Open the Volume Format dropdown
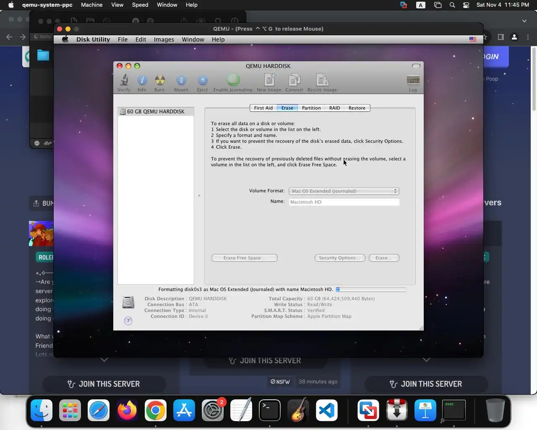The image size is (537, 430). click(344, 191)
